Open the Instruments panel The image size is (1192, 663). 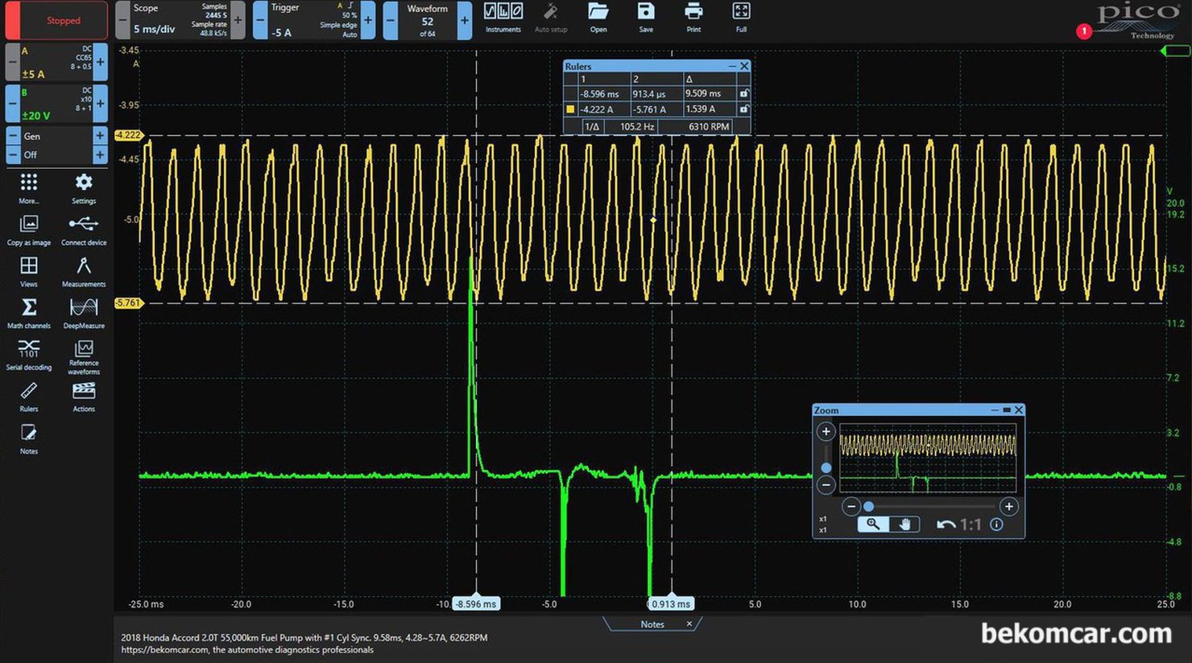tap(503, 19)
